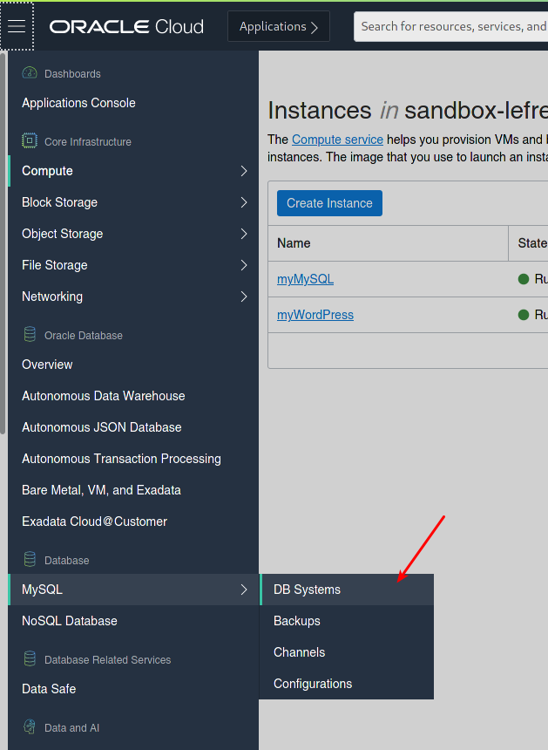Select Block Storage menu item
This screenshot has height=750, width=548.
(133, 202)
